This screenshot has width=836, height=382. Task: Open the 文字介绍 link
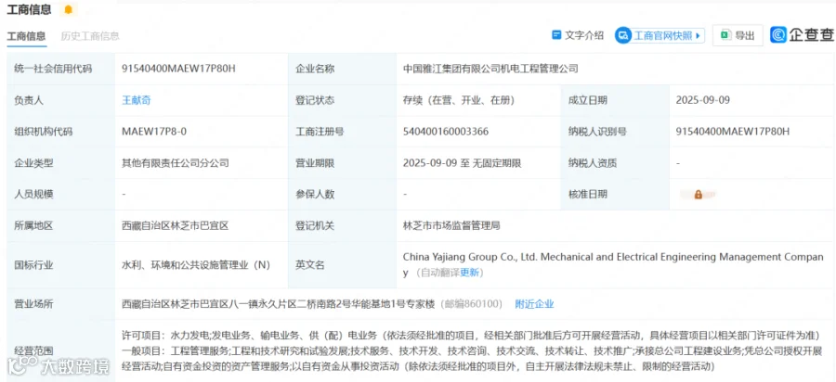pos(578,35)
